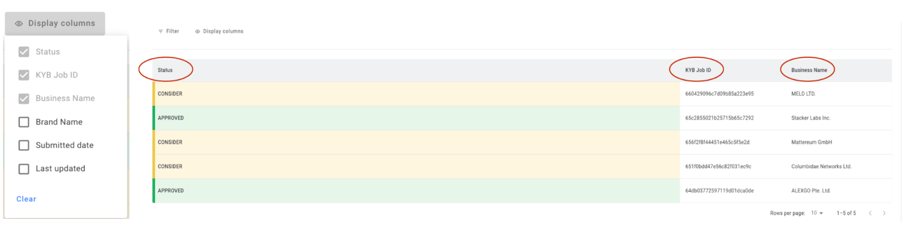Go to previous page arrow
The width and height of the screenshot is (902, 234).
pos(870,213)
